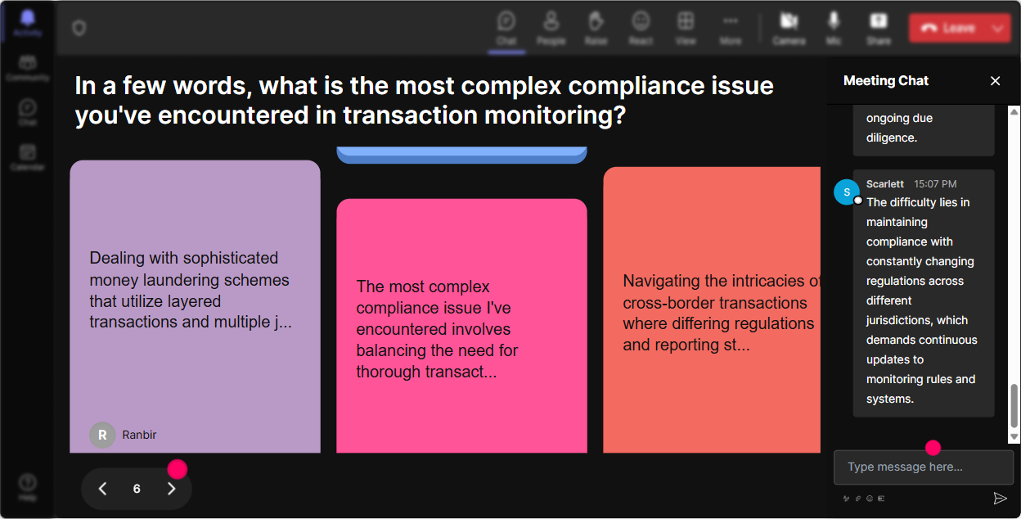The image size is (1021, 519).
Task: Open the More actions menu
Action: pyautogui.click(x=731, y=28)
